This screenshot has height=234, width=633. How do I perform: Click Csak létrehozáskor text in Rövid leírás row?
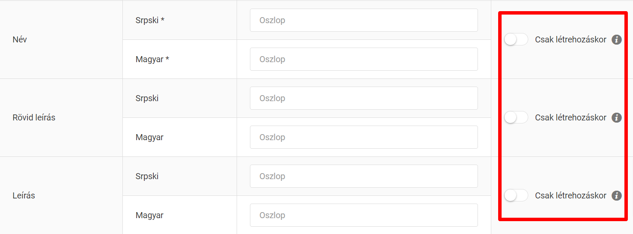coord(570,117)
